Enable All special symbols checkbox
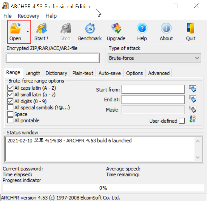Screen dimensions: 207x202 click(x=10, y=107)
